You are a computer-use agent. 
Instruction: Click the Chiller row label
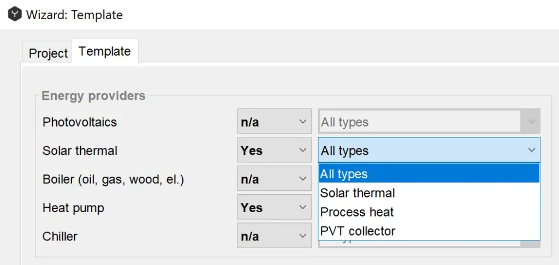pos(60,236)
